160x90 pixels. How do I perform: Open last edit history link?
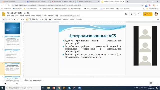pos(70,16)
